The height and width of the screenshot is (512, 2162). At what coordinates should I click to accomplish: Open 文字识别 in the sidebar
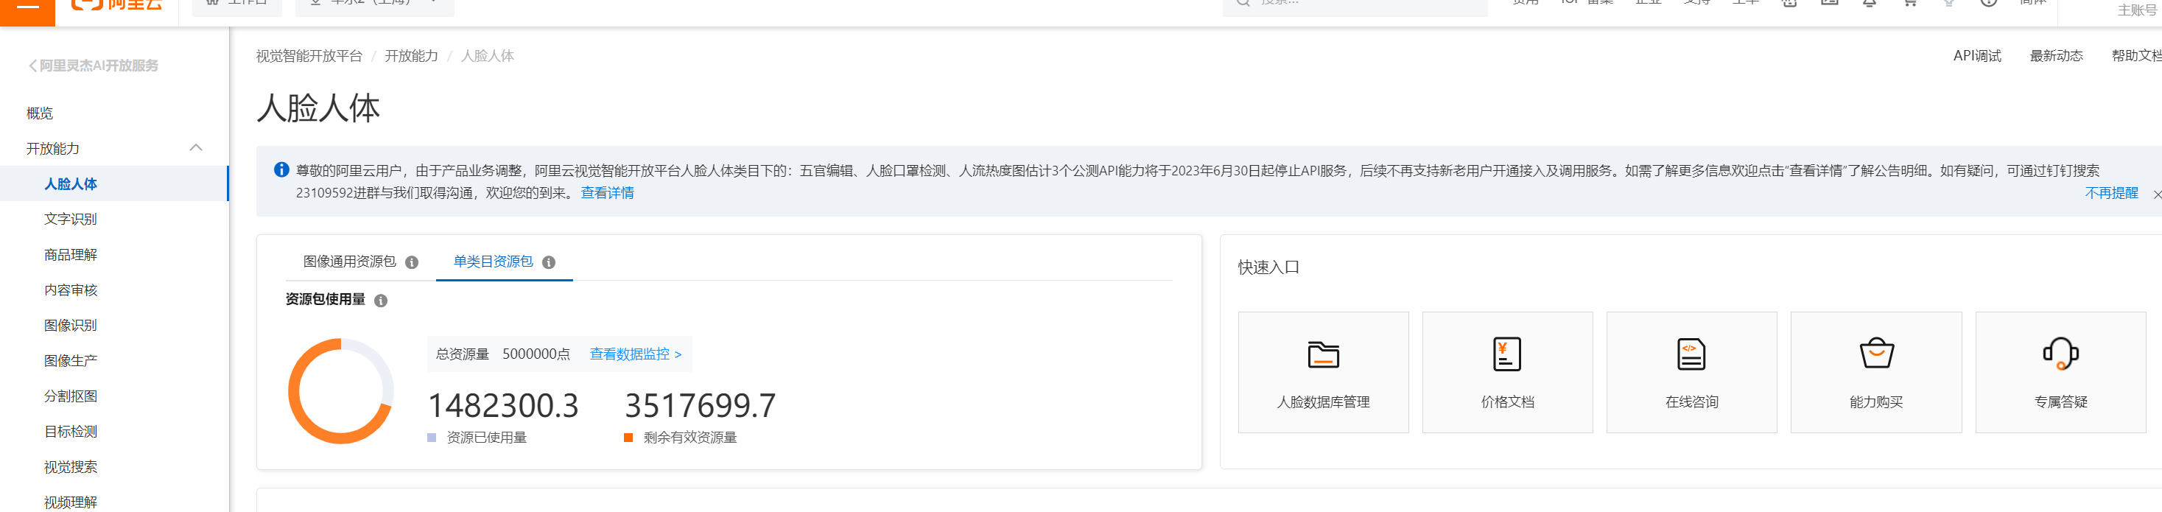tap(71, 219)
